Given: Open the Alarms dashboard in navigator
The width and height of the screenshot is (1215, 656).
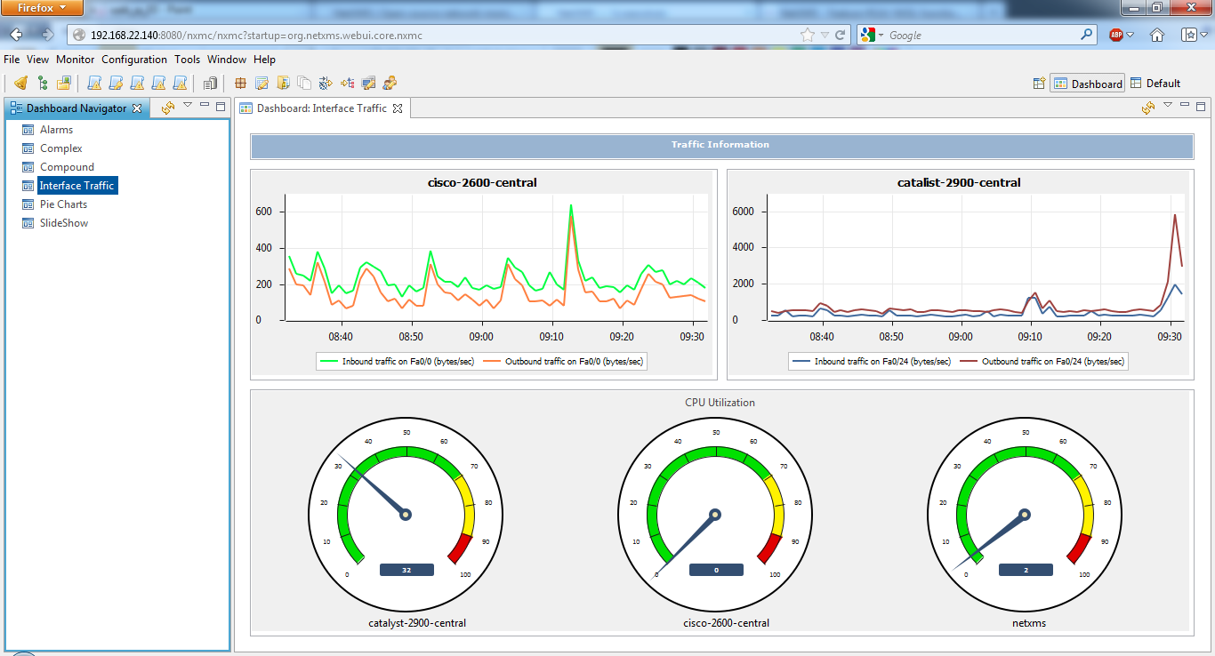Looking at the screenshot, I should (56, 130).
